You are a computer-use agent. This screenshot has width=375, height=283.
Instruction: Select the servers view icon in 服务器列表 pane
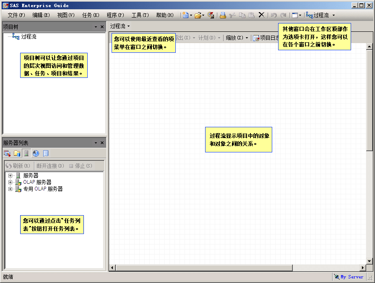point(26,153)
